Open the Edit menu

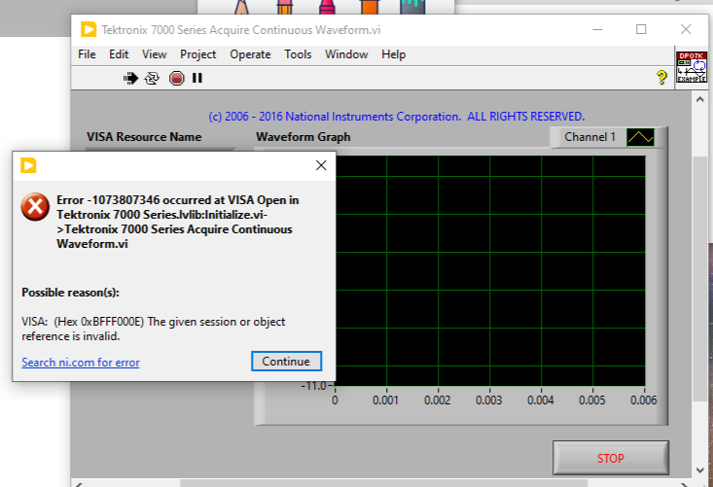point(119,54)
